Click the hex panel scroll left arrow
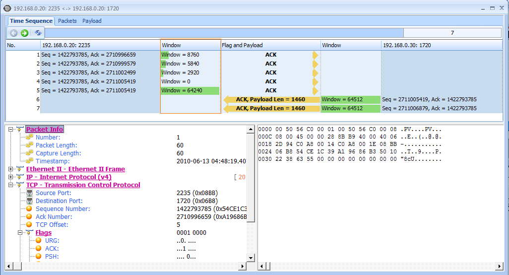 (262, 266)
